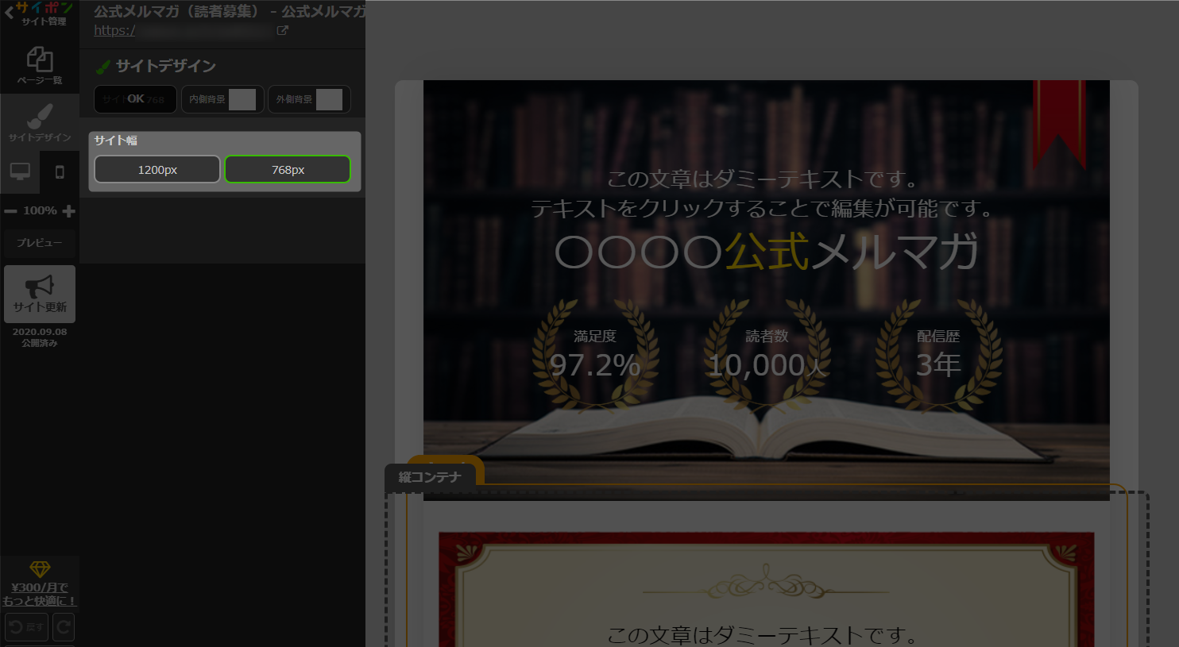Click the テキストをクリックすることで hero text line
The width and height of the screenshot is (1179, 647).
point(763,209)
